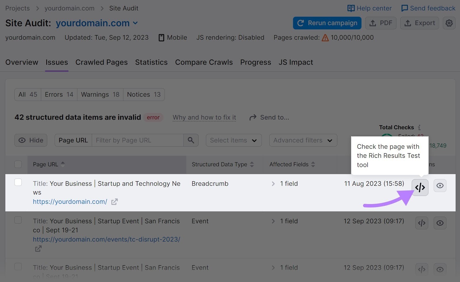Open the Advanced filters dropdown
460x282 pixels.
(x=303, y=140)
